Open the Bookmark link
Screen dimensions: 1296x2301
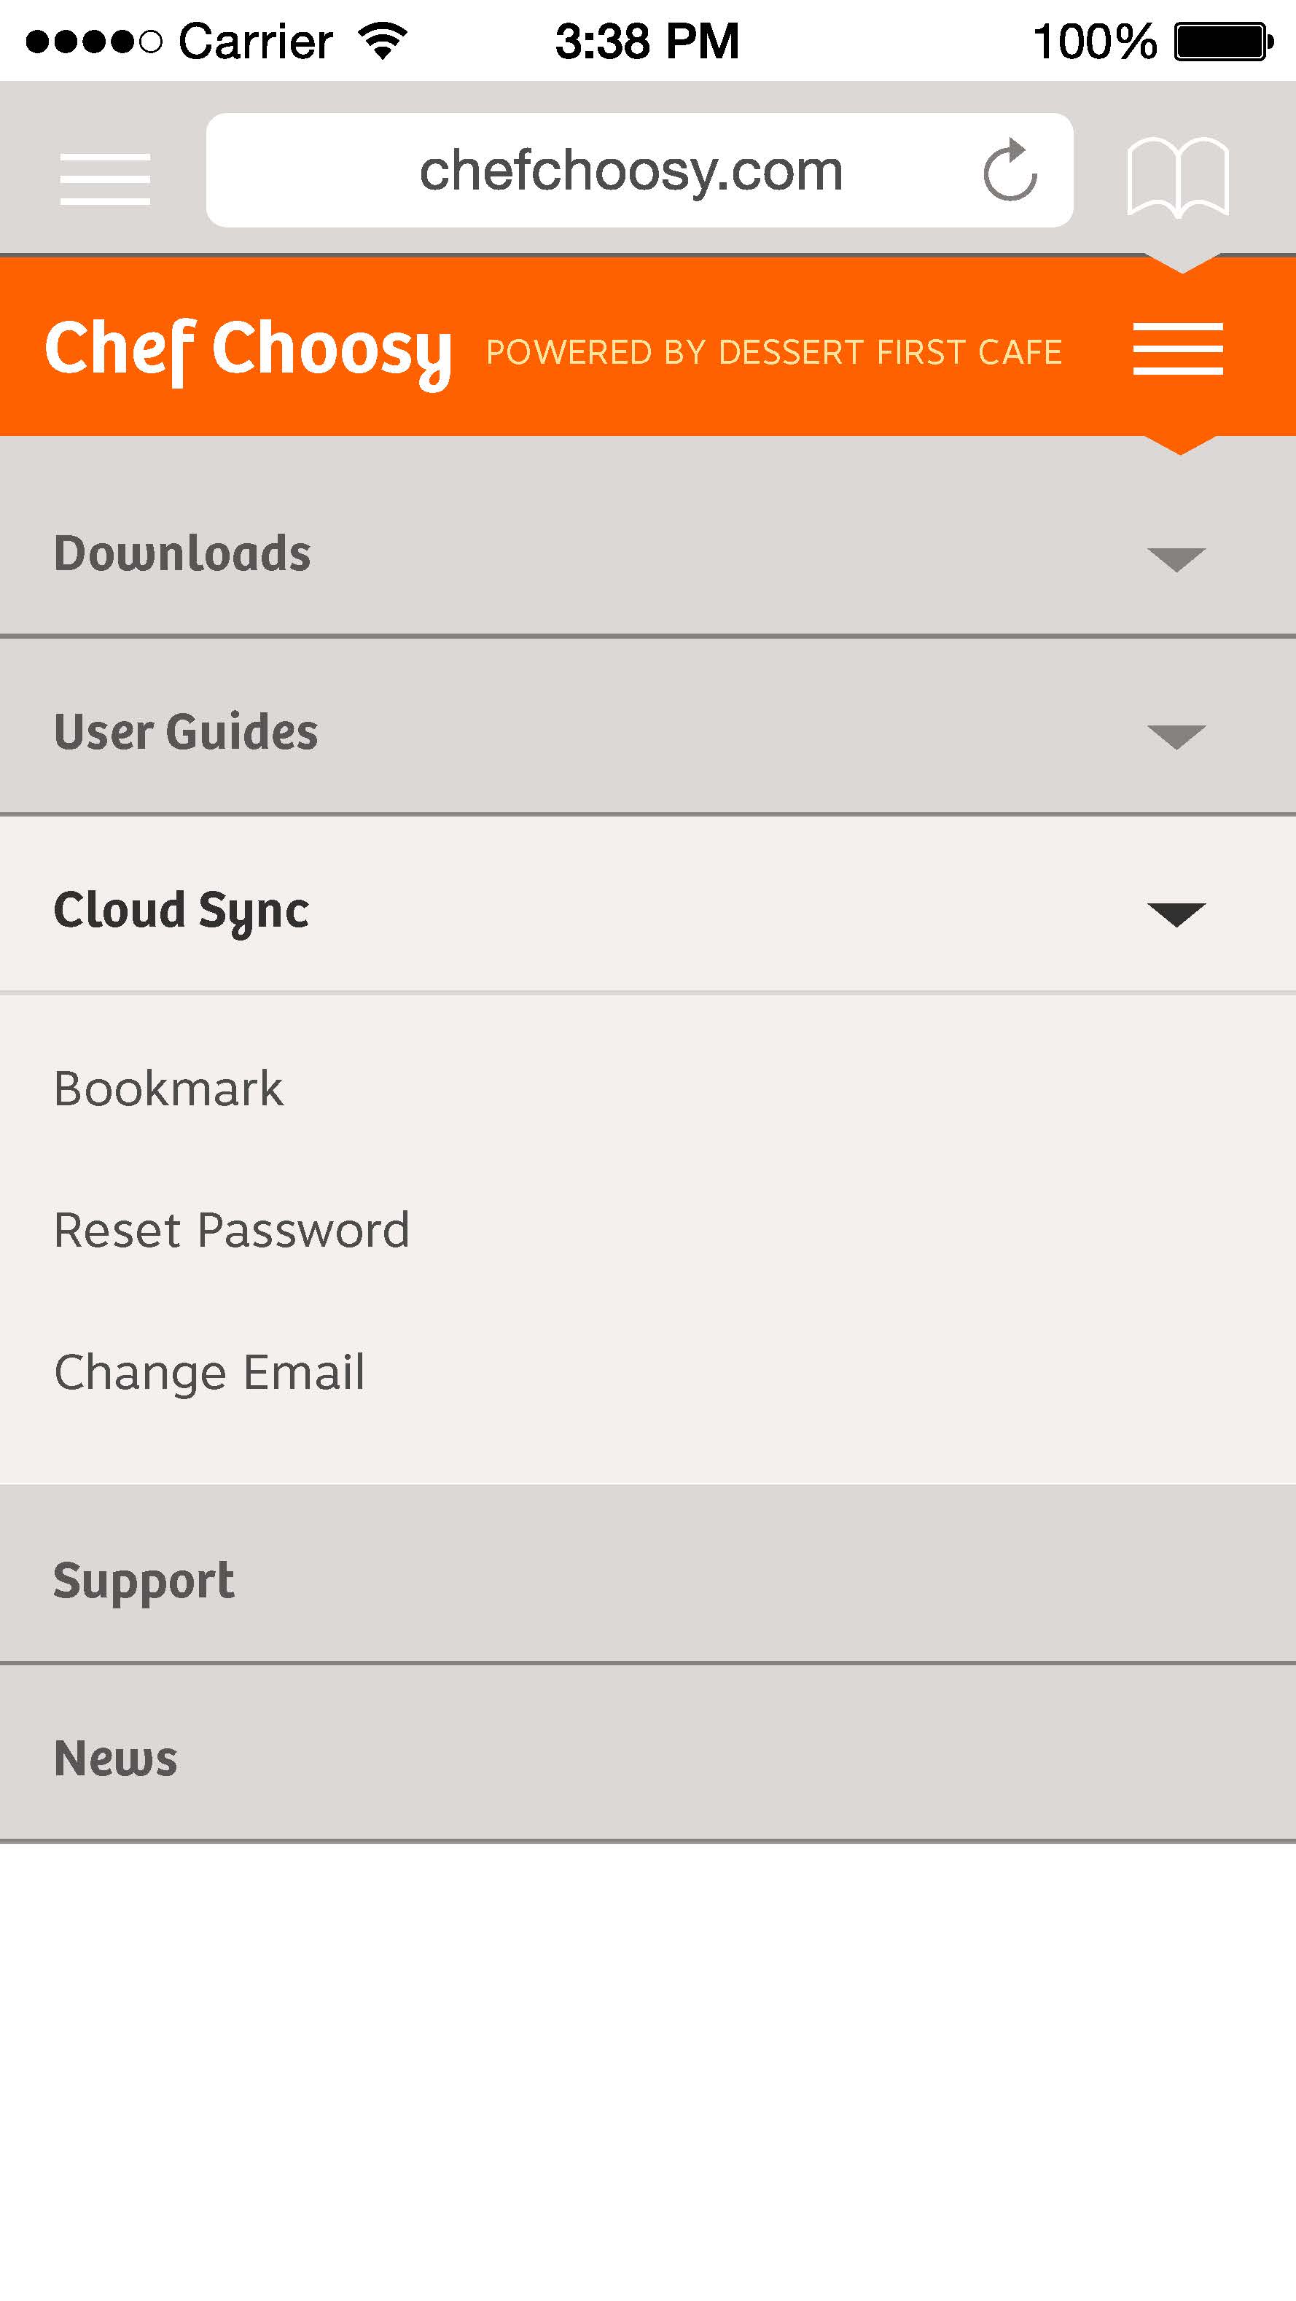(168, 1088)
